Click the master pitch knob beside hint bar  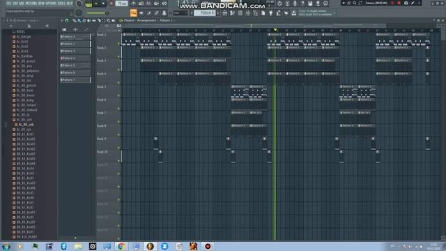pos(79,13)
